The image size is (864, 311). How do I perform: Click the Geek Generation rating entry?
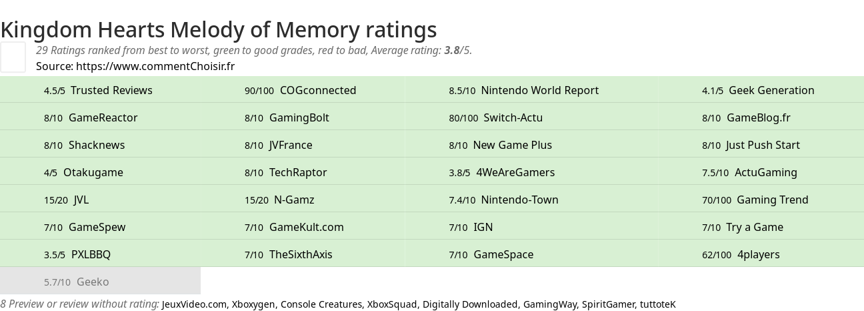tap(771, 90)
